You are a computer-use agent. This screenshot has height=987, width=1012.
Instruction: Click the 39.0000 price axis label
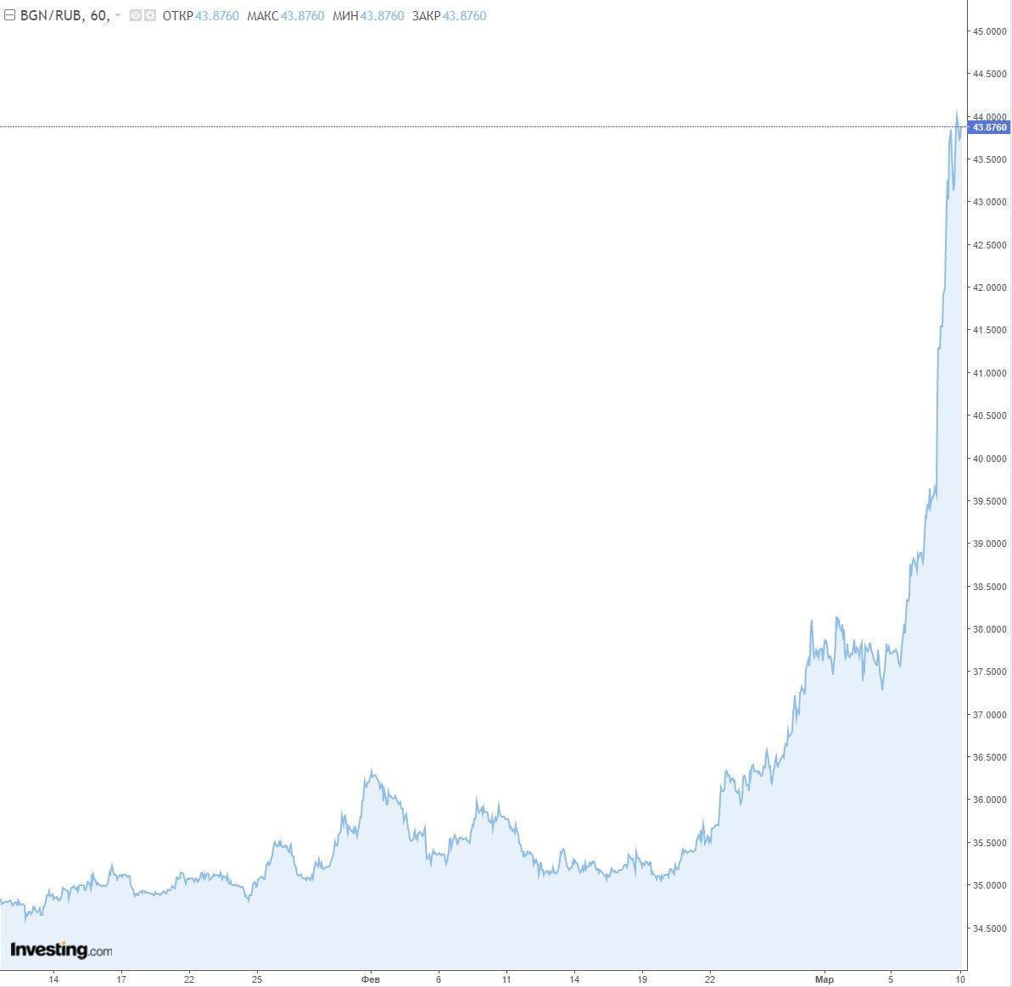pos(989,544)
